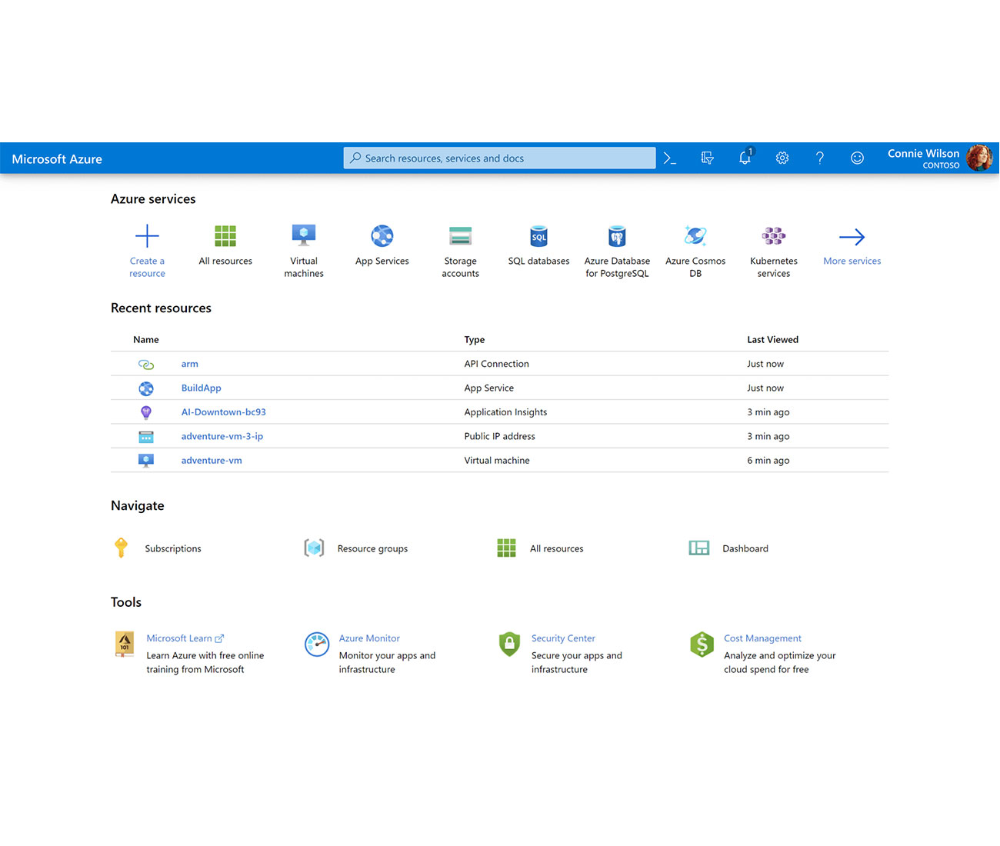Open the Virtual machines service icon
This screenshot has height=846, width=1000.
[x=304, y=235]
